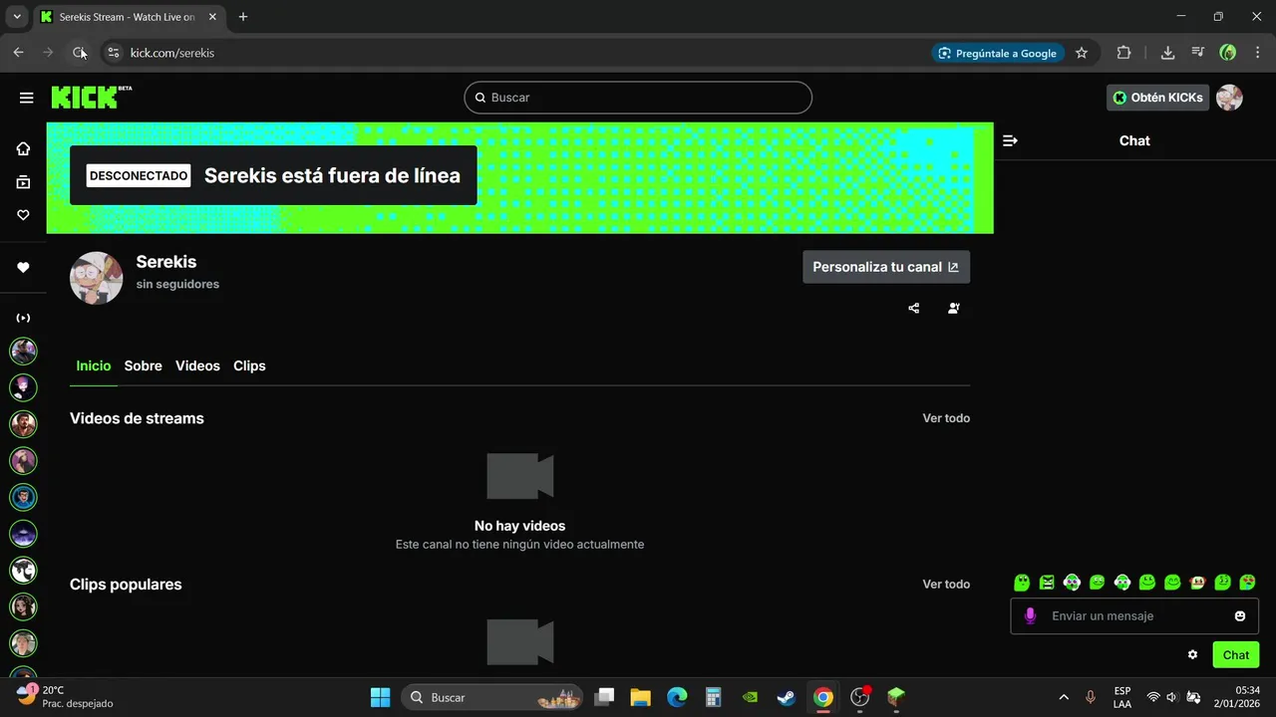
Task: Stop loading with browser reload button
Action: pyautogui.click(x=79, y=53)
